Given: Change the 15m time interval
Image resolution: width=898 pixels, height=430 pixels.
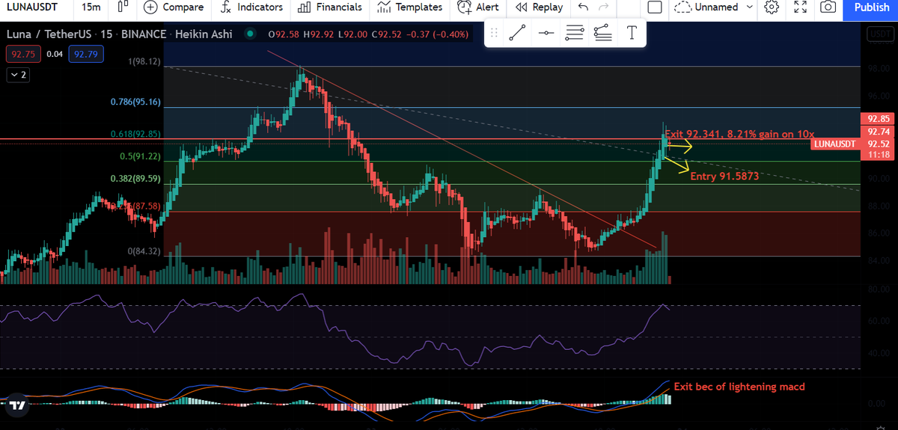Looking at the screenshot, I should click(91, 7).
